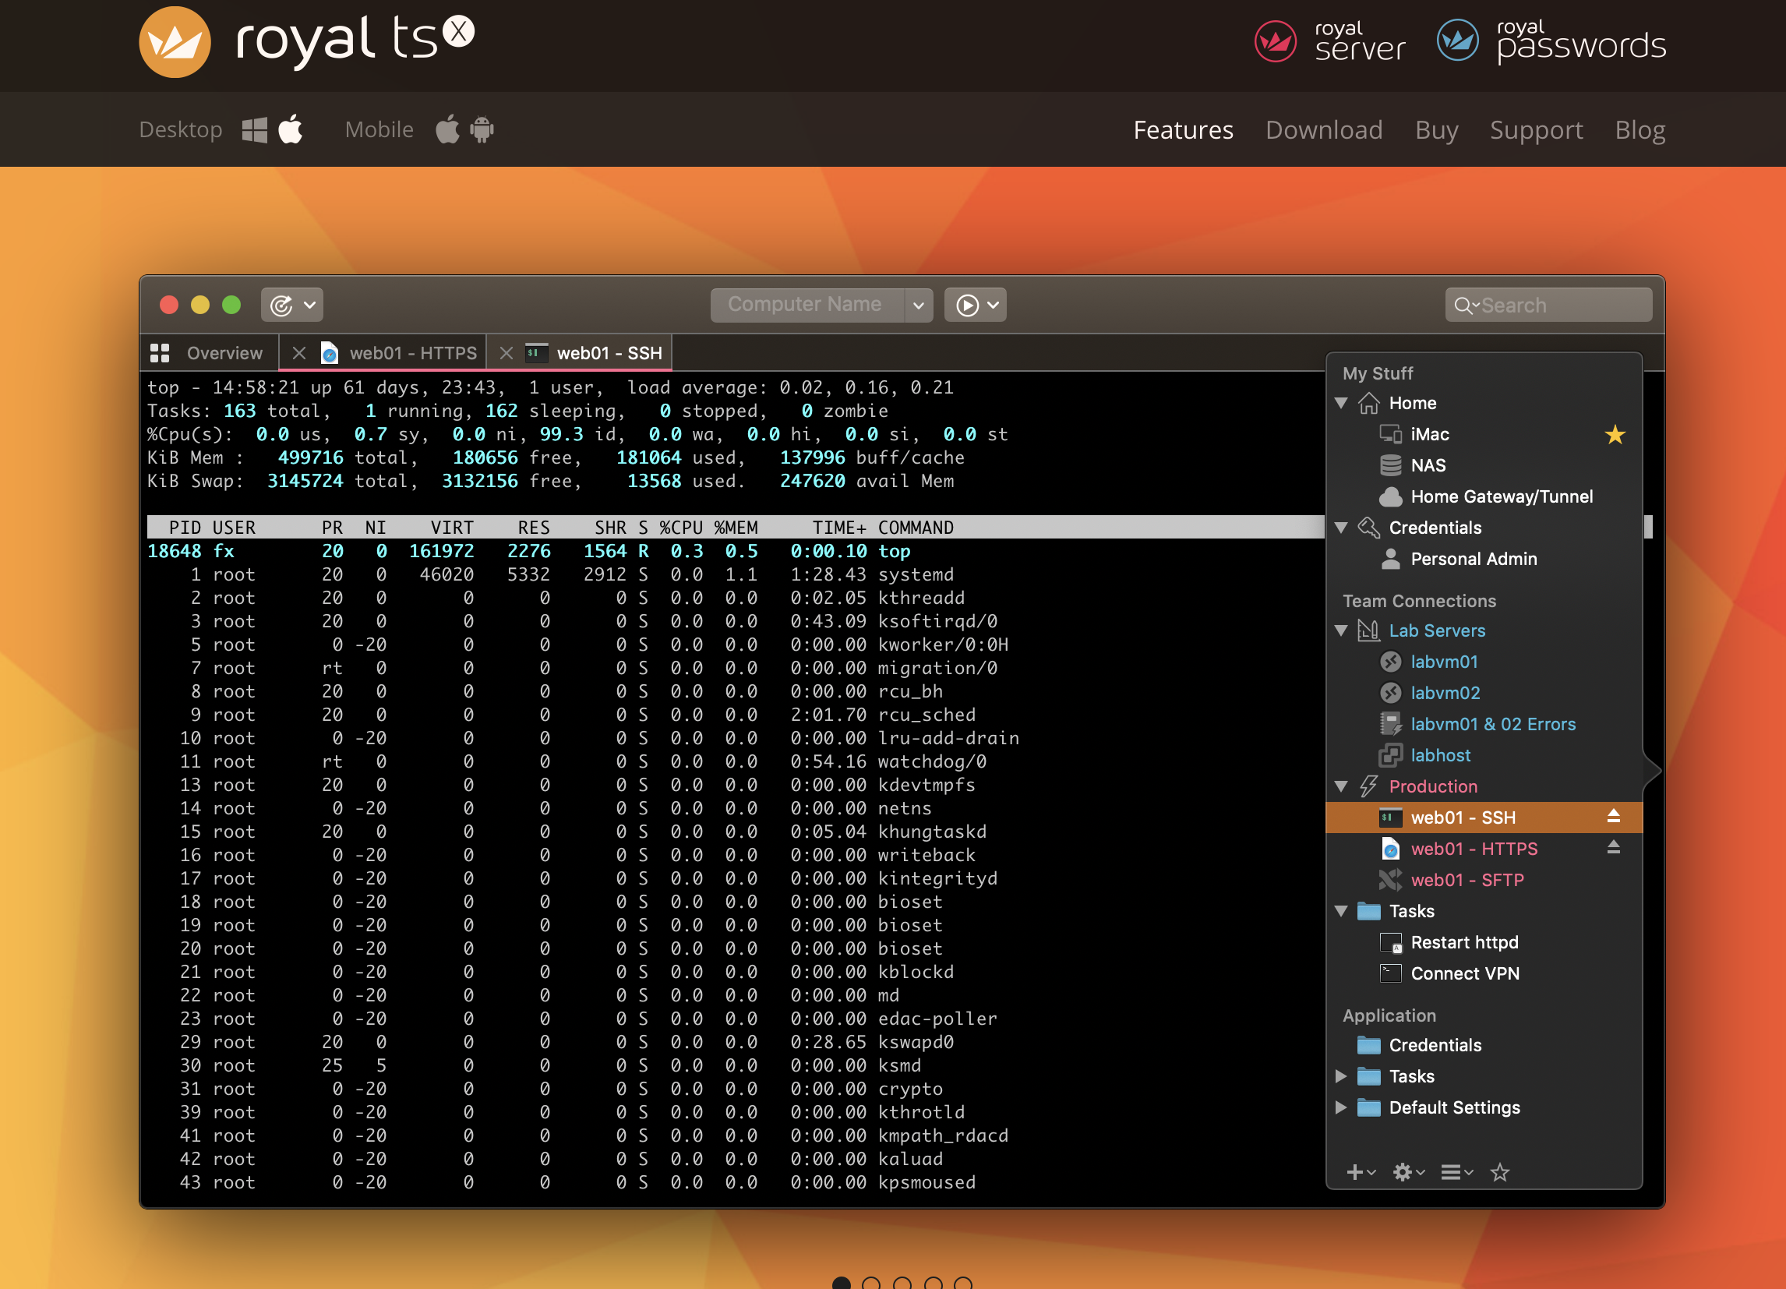
Task: Expand the Default Settings folder
Action: click(x=1342, y=1107)
